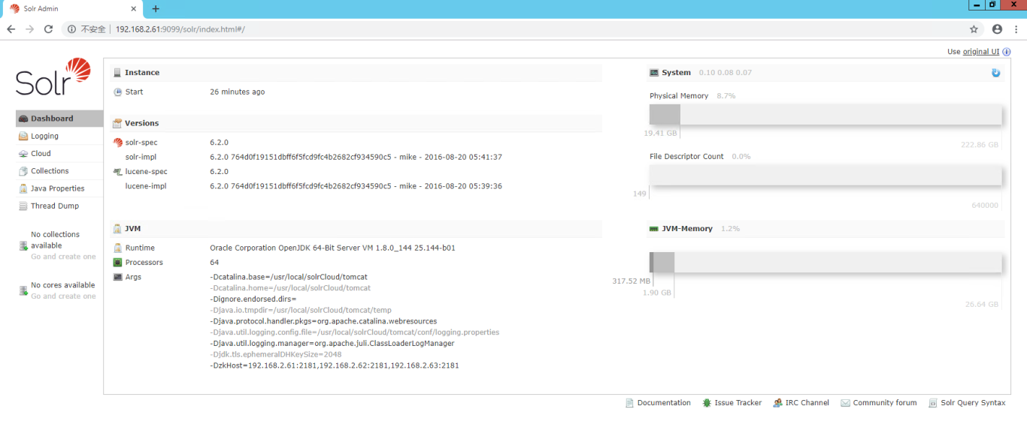This screenshot has width=1027, height=421.
Task: Click 'Go and create one' under cores
Action: pyautogui.click(x=63, y=296)
